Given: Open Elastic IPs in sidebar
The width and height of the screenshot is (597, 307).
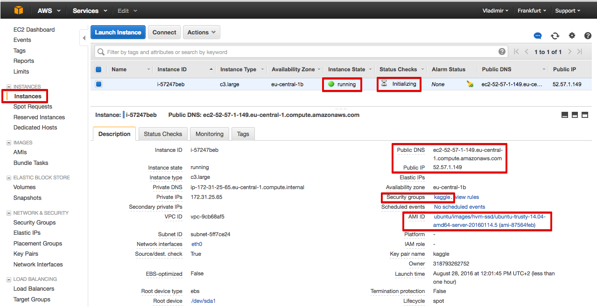Looking at the screenshot, I should click(x=27, y=232).
